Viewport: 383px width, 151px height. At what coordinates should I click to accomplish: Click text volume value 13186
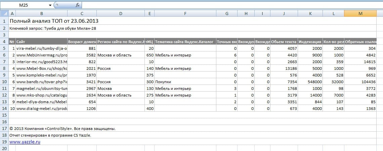tap(284, 68)
